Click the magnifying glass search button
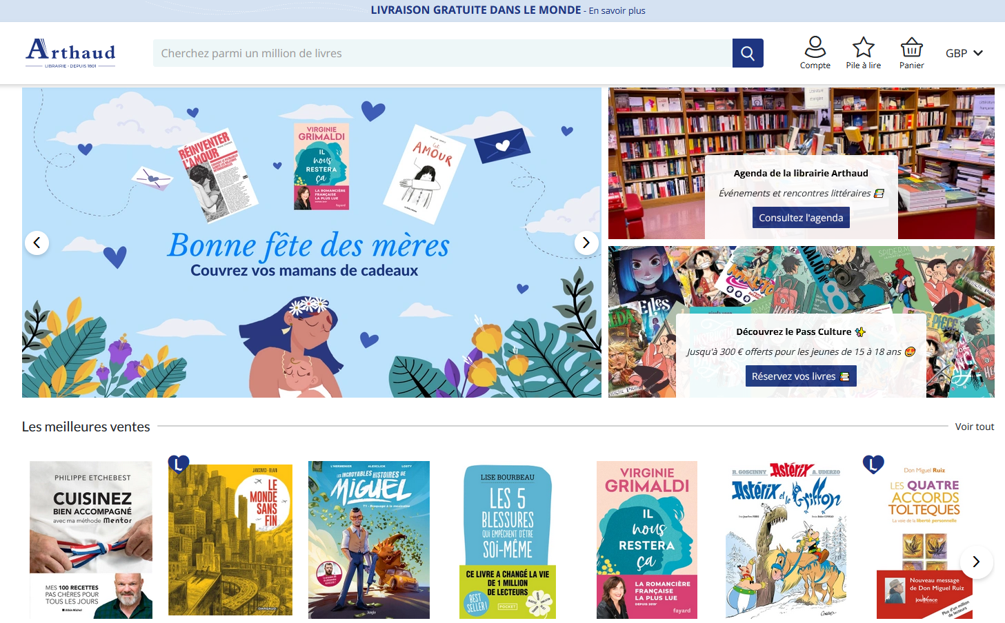Screen dimensions: 1005x623 click(748, 53)
